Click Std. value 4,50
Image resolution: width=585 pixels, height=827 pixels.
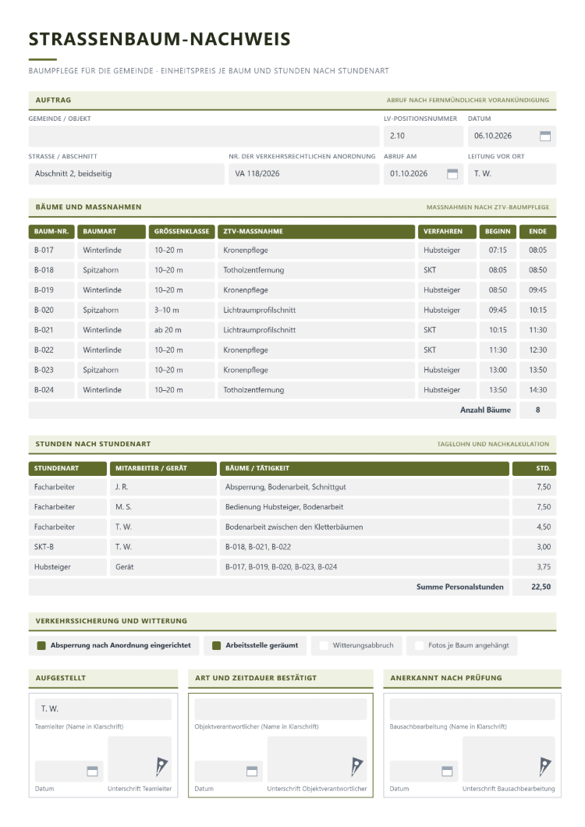pyautogui.click(x=534, y=527)
